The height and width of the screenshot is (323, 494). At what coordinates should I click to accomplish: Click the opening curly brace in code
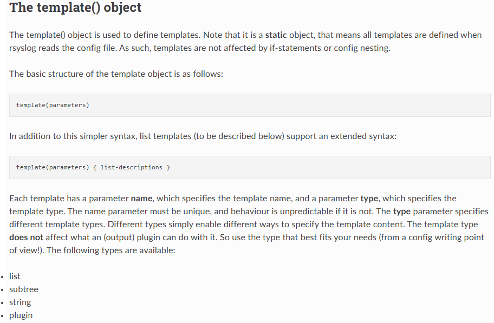[x=95, y=168]
